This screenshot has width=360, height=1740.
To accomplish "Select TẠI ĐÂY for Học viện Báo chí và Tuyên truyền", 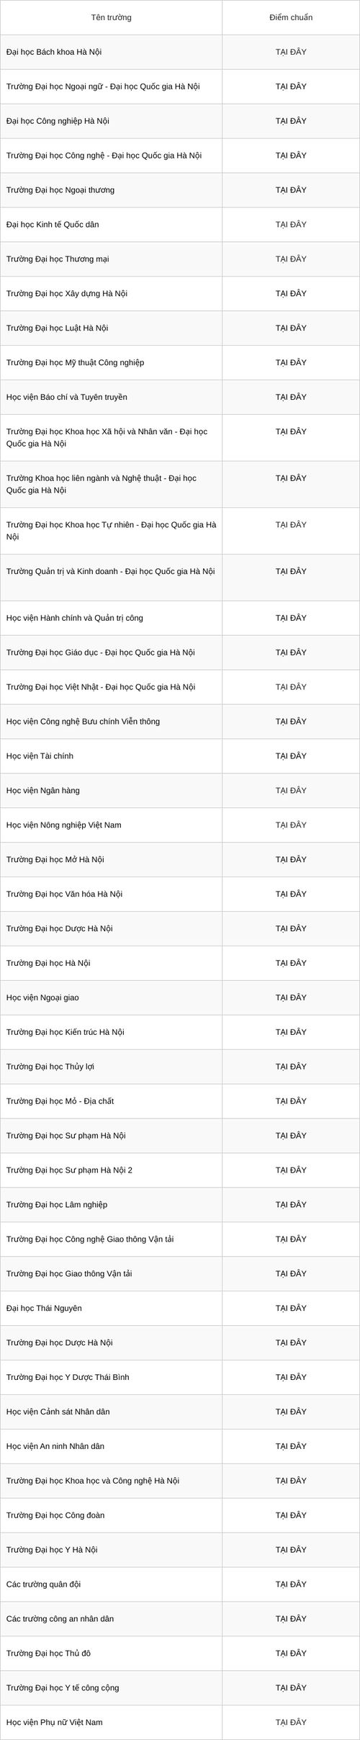I will point(291,398).
